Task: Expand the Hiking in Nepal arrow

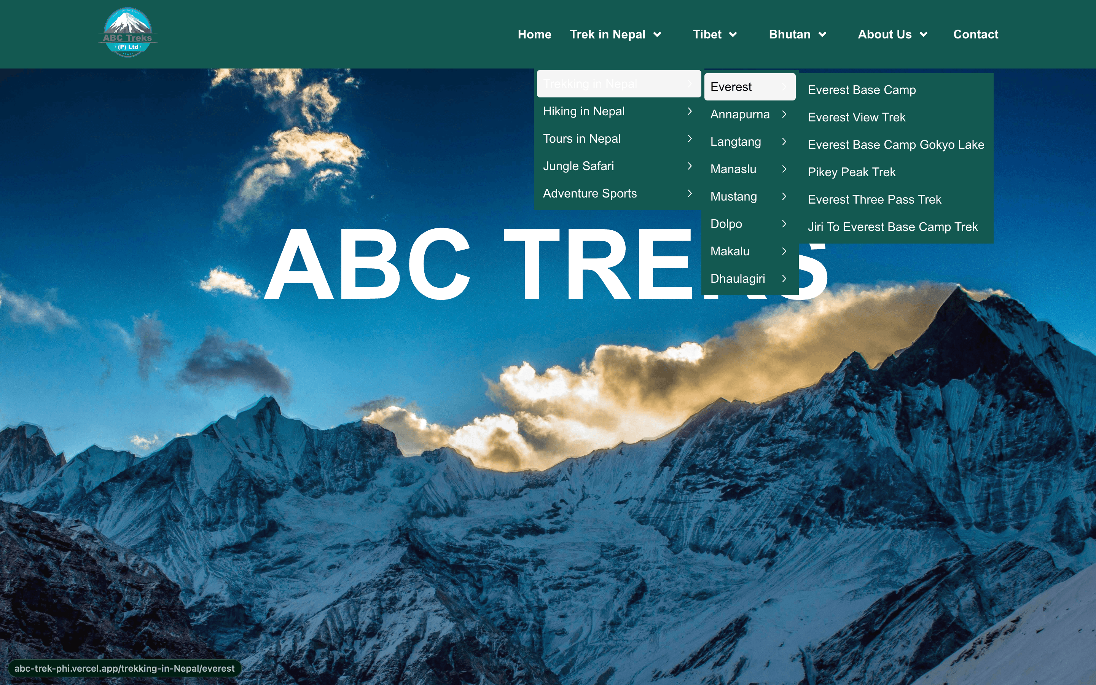Action: point(689,111)
